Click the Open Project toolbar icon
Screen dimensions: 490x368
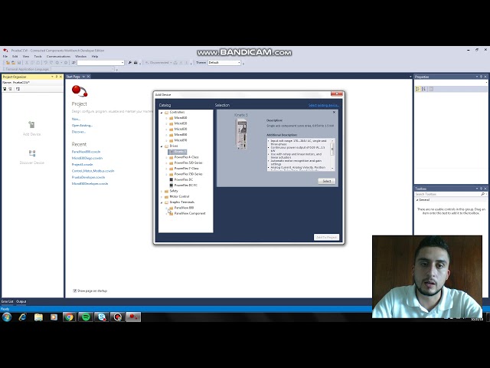[13, 63]
